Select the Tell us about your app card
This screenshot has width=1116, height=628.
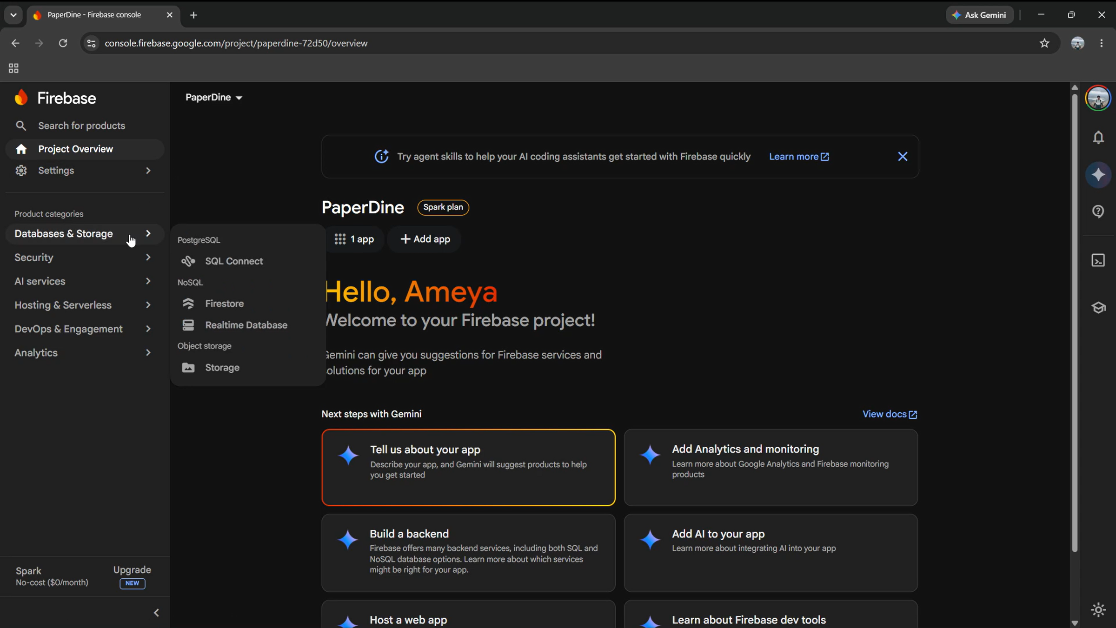468,467
